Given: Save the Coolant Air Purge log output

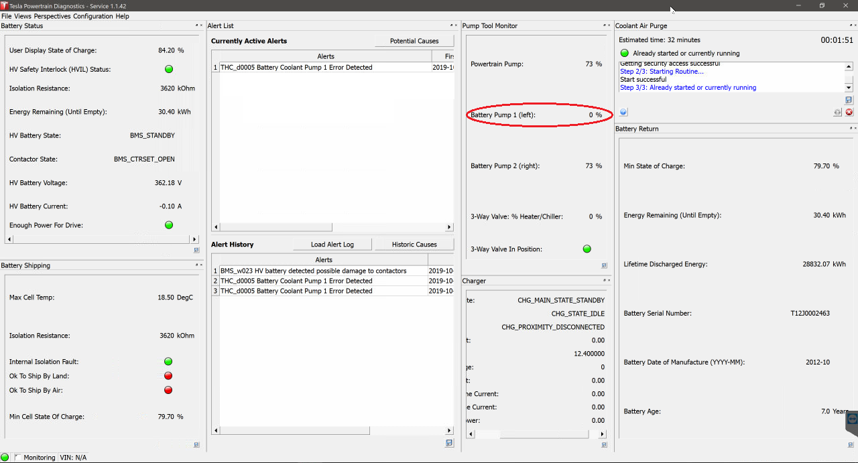Looking at the screenshot, I should pyautogui.click(x=849, y=100).
